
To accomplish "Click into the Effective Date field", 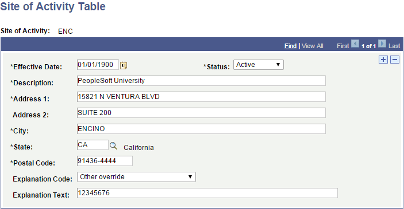I will point(98,65).
